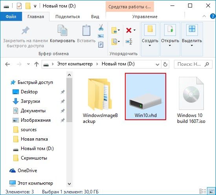Screen dimensions: 216x195
Task: Click the Cut scissors icon
Action: (x=101, y=27)
